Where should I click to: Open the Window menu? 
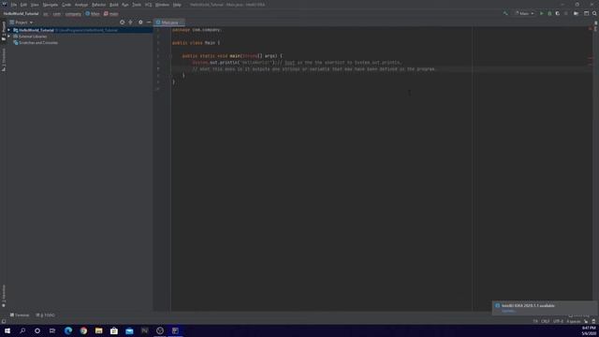(x=162, y=5)
